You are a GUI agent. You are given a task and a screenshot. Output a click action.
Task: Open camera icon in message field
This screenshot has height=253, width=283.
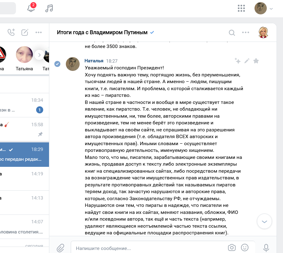coord(232,248)
